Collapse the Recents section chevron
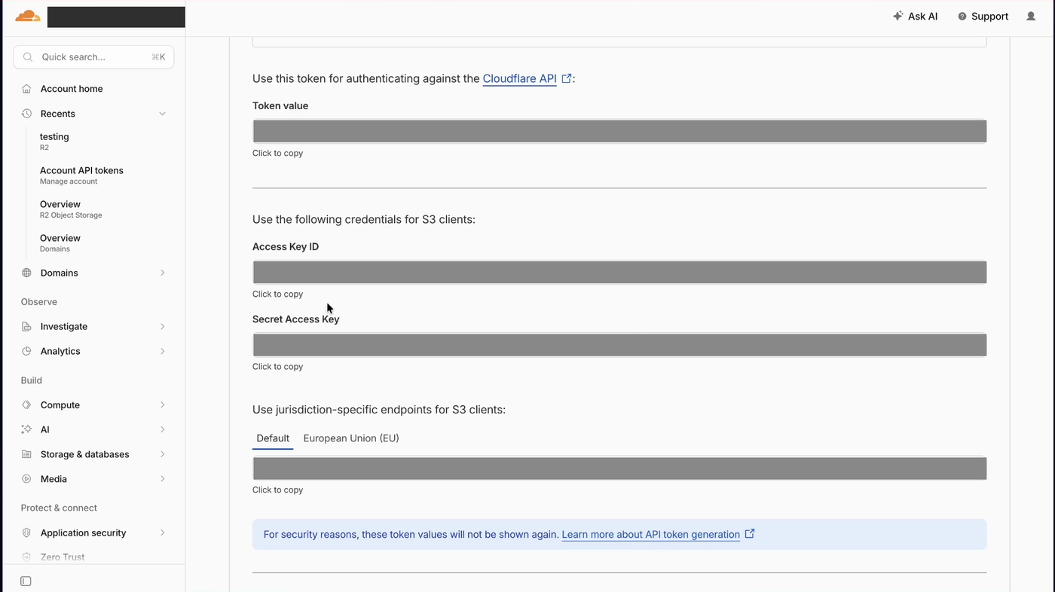1055x592 pixels. click(162, 114)
